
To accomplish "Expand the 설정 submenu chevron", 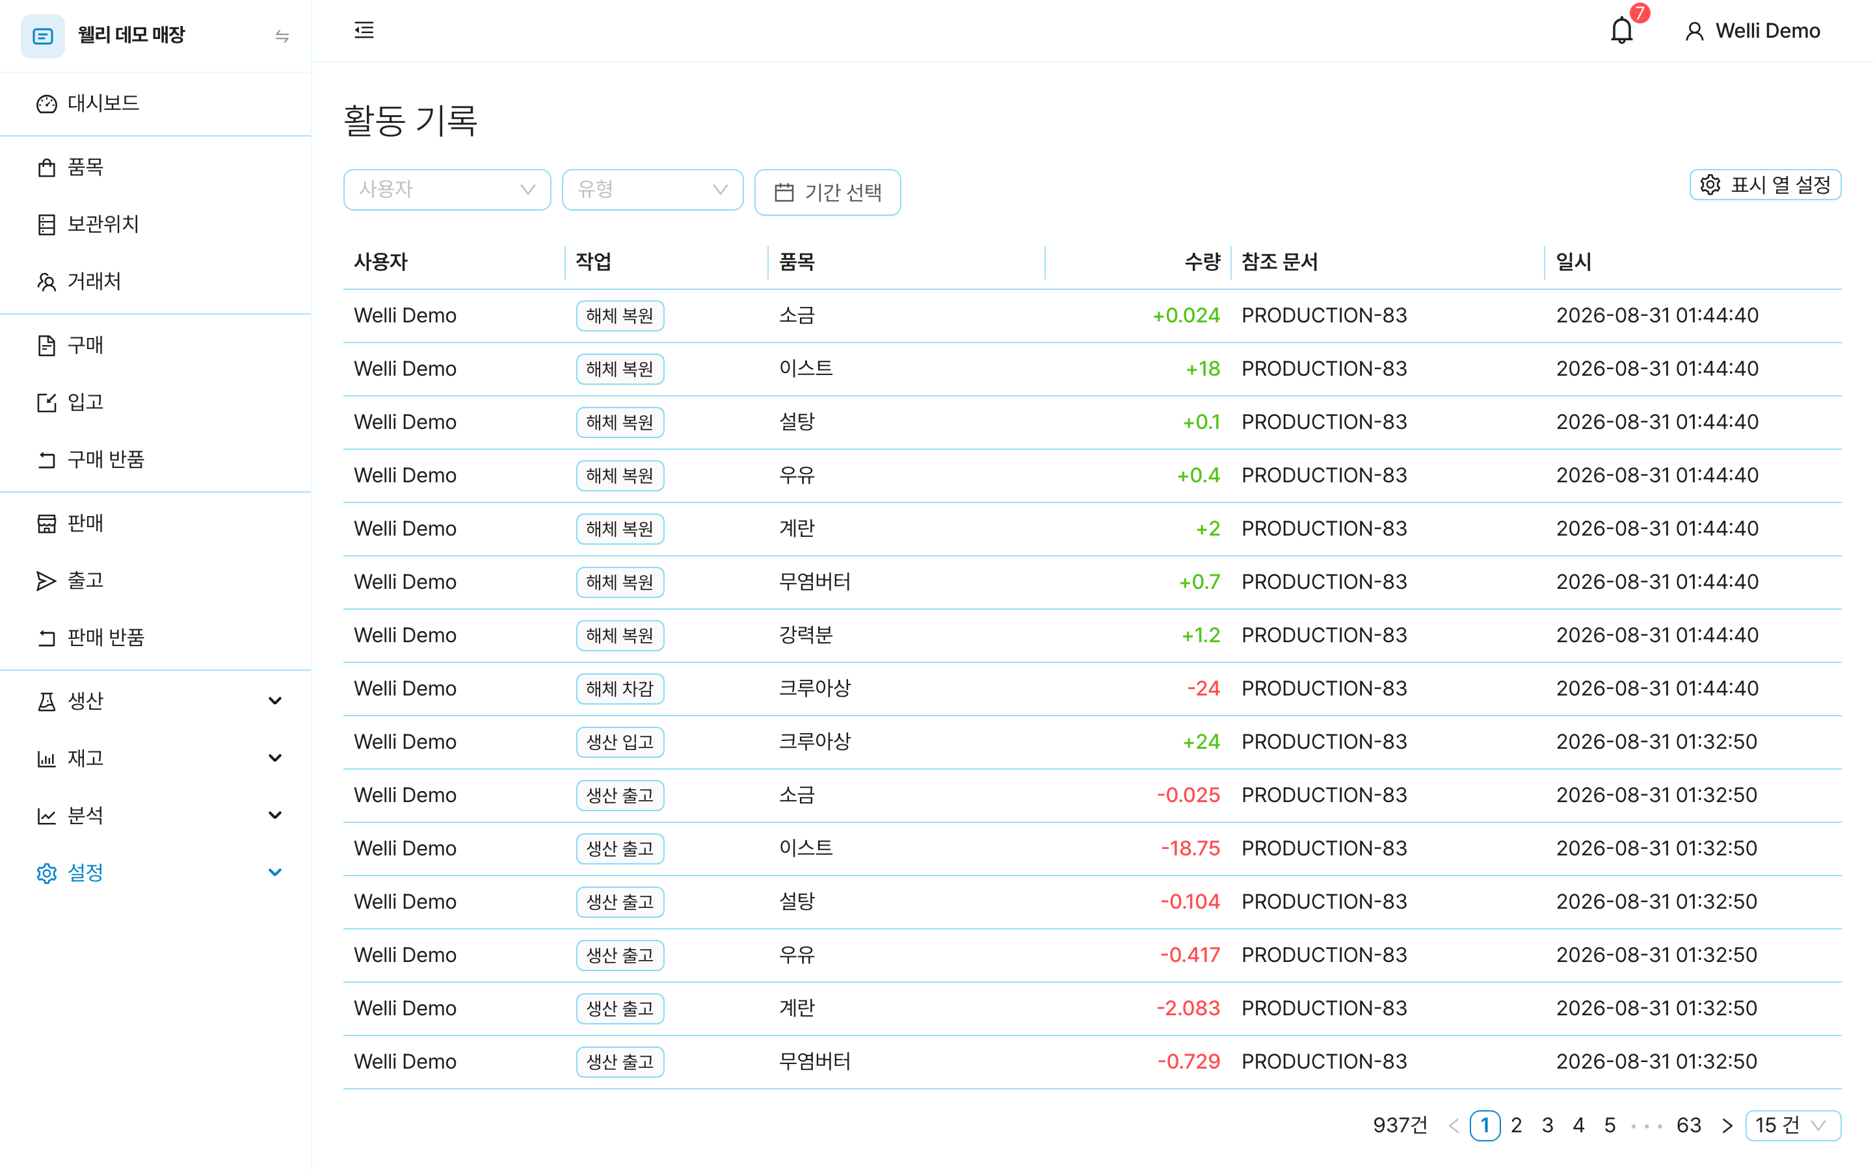I will pyautogui.click(x=274, y=873).
